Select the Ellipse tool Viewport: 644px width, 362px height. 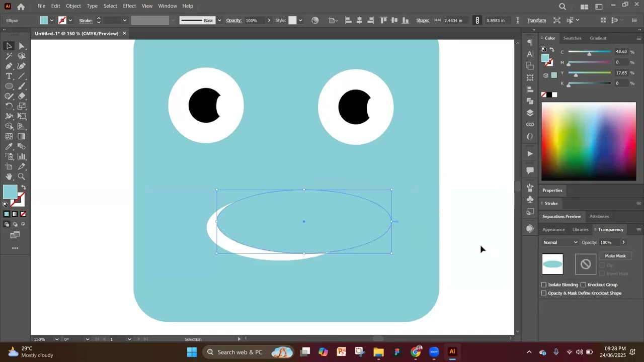click(9, 86)
